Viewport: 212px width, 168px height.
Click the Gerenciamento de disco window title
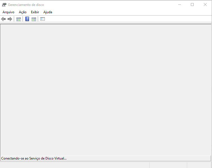pyautogui.click(x=26, y=5)
